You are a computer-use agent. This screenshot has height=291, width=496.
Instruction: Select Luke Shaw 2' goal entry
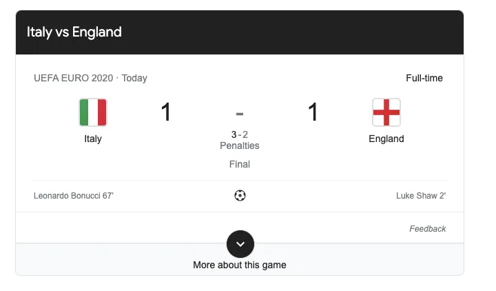coord(421,196)
